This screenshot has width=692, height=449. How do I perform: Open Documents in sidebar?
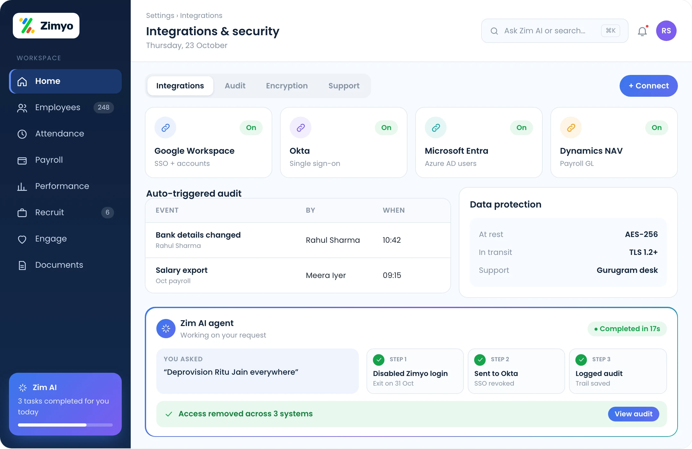65,265
